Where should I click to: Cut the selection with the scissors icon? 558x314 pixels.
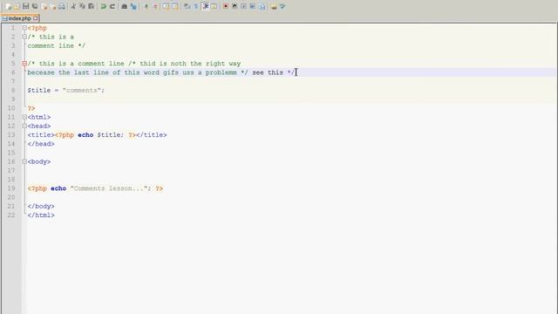[x=73, y=6]
